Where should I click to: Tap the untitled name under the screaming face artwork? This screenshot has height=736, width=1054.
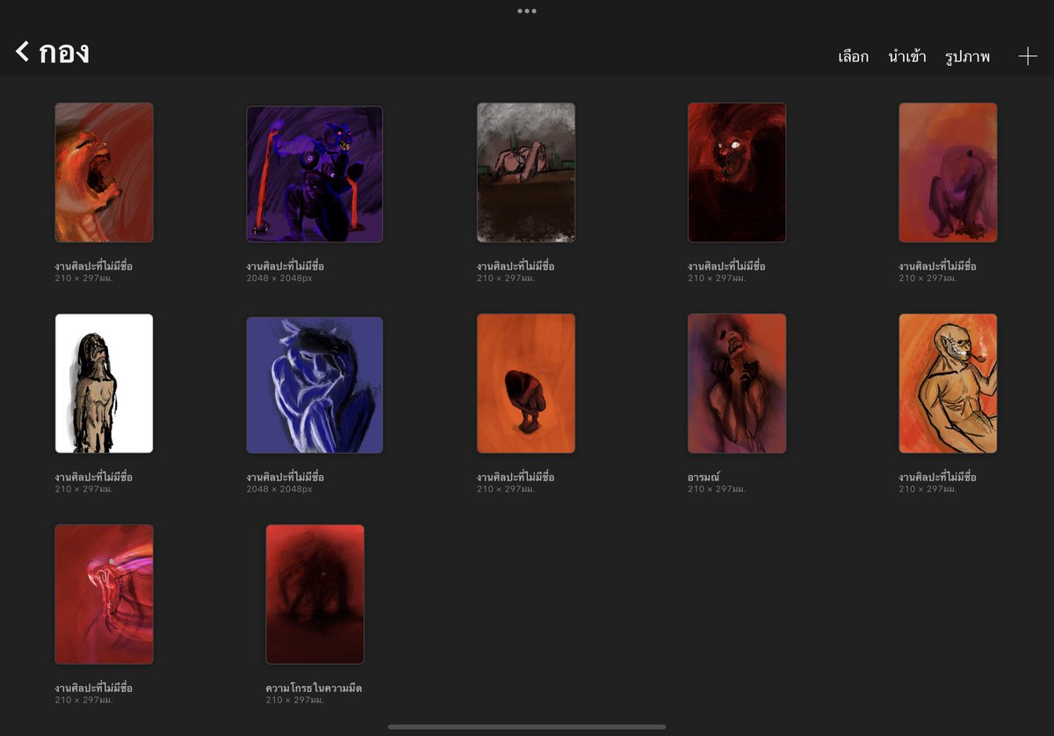coord(93,266)
